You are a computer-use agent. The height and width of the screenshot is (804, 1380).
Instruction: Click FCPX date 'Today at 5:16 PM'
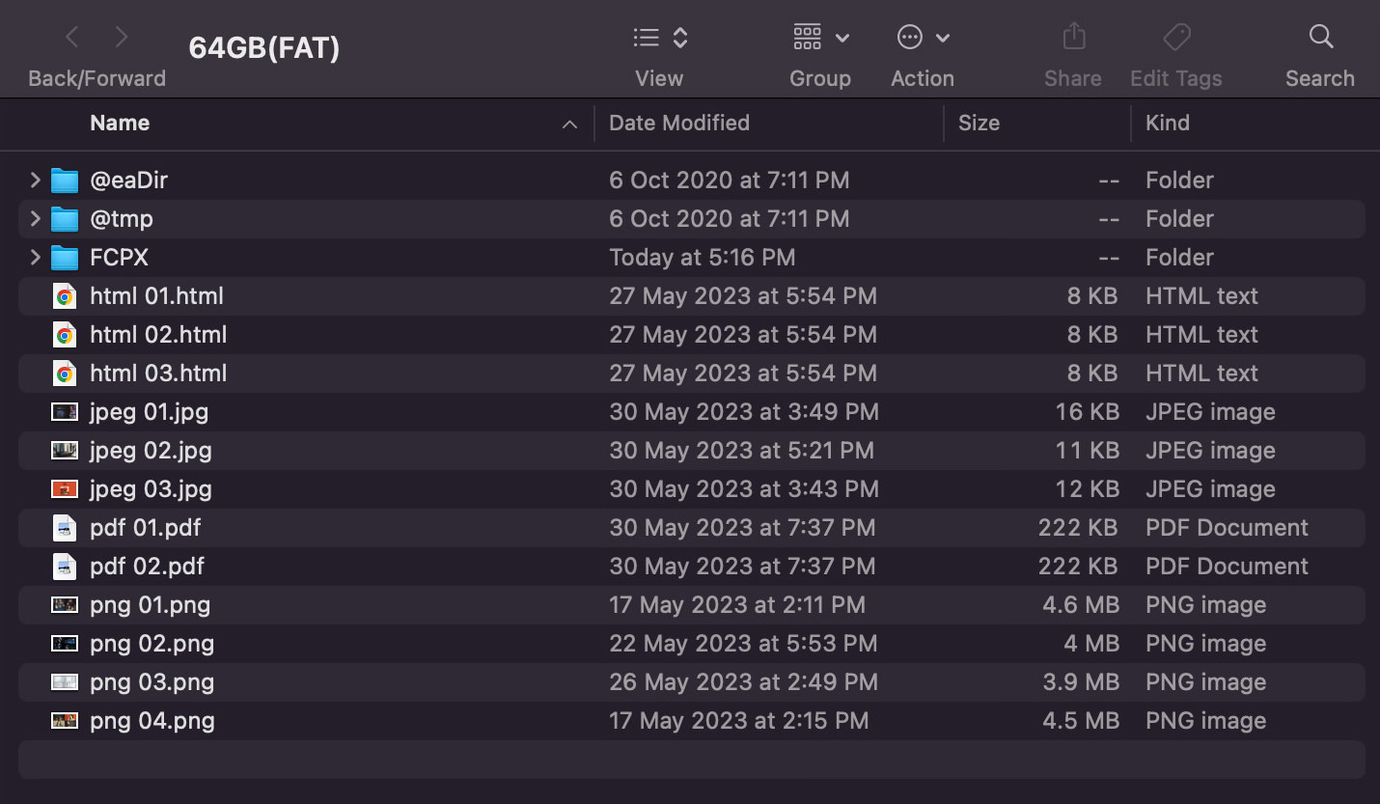[703, 258]
